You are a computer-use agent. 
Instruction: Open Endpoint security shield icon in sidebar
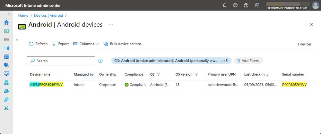coord(6,65)
